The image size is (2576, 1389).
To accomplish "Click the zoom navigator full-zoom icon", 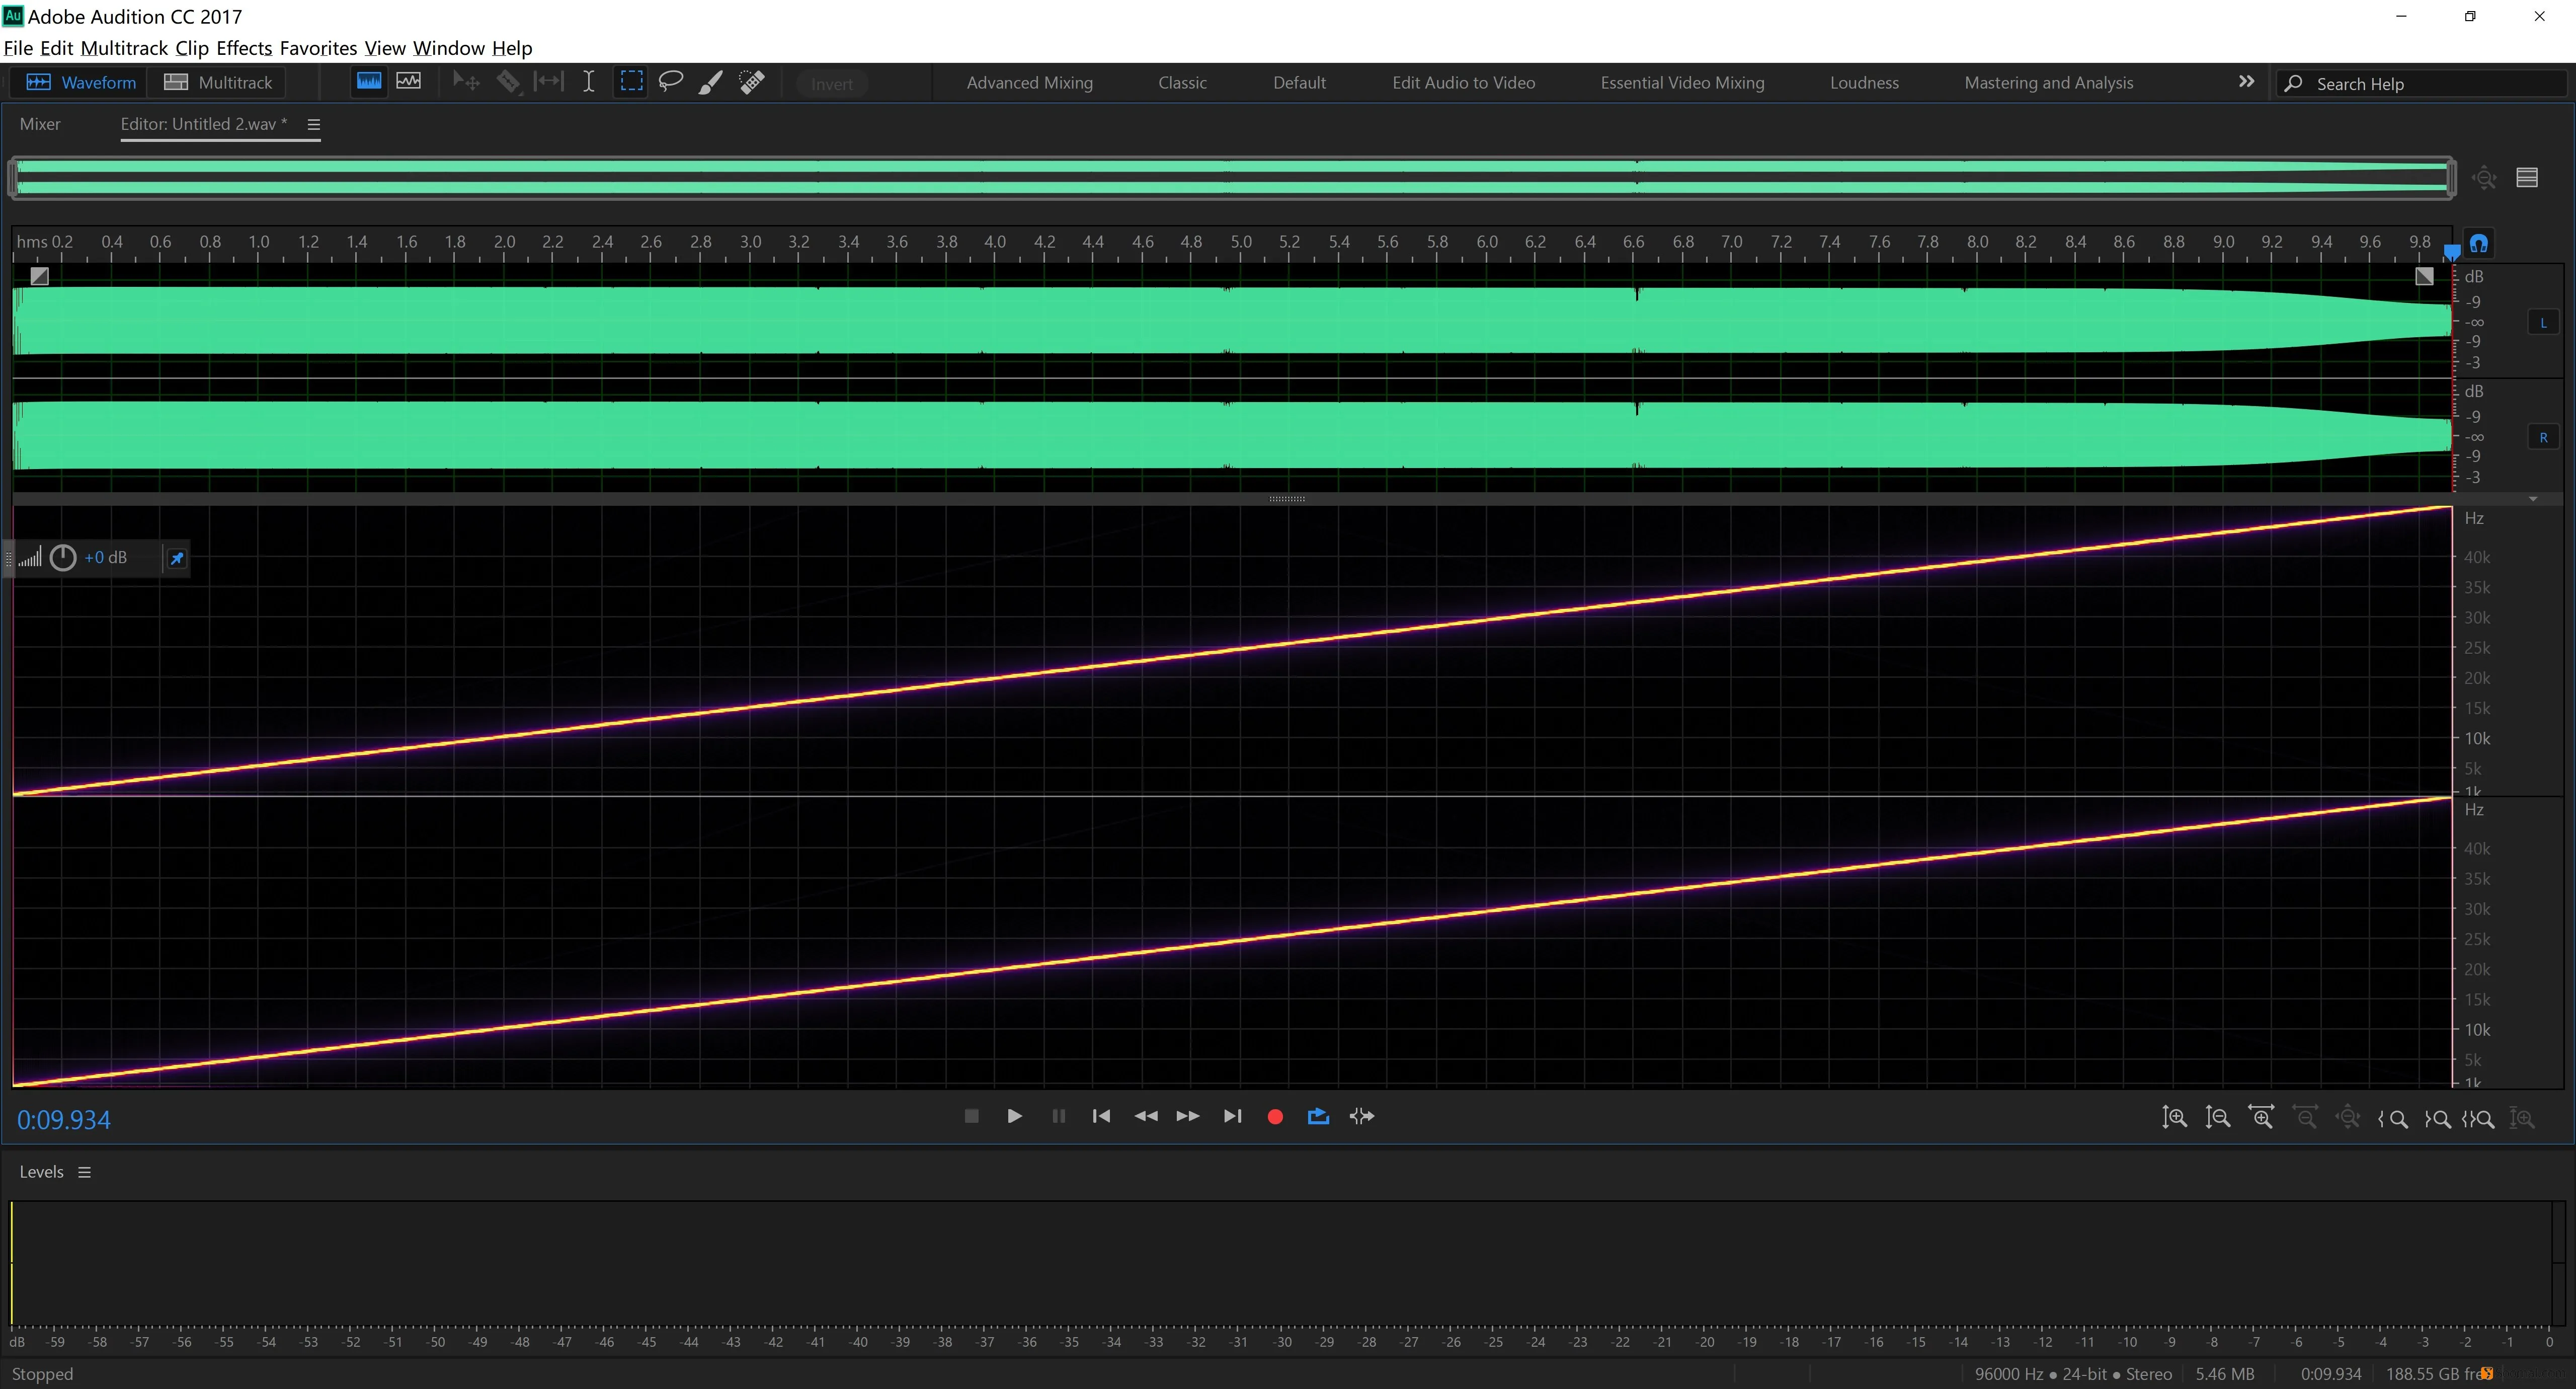I will [2484, 178].
